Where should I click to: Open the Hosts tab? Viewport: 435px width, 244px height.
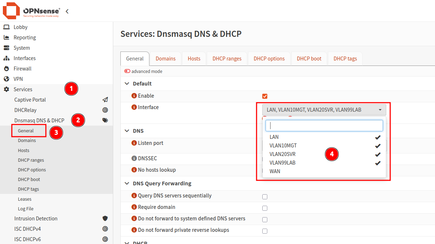[194, 59]
